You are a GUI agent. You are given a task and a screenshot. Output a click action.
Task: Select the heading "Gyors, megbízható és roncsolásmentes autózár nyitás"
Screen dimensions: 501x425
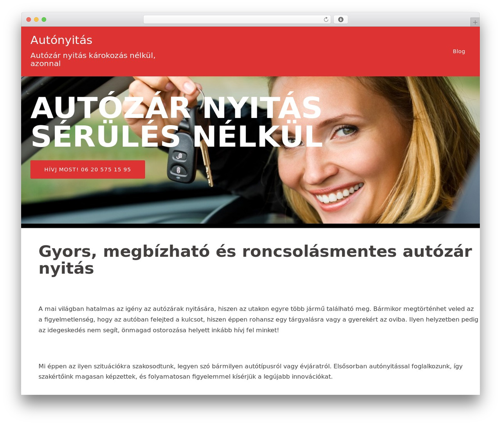coord(255,260)
